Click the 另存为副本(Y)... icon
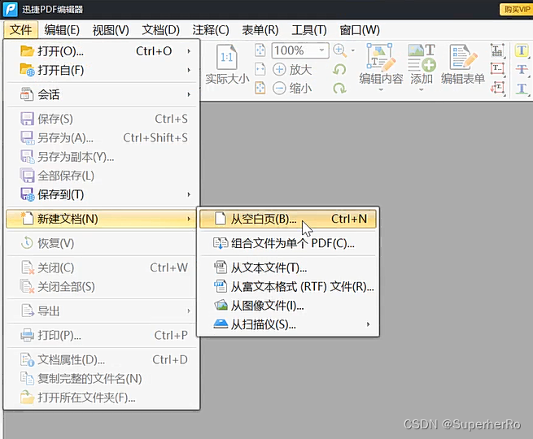Screen dimensions: 533x439 click(27, 157)
